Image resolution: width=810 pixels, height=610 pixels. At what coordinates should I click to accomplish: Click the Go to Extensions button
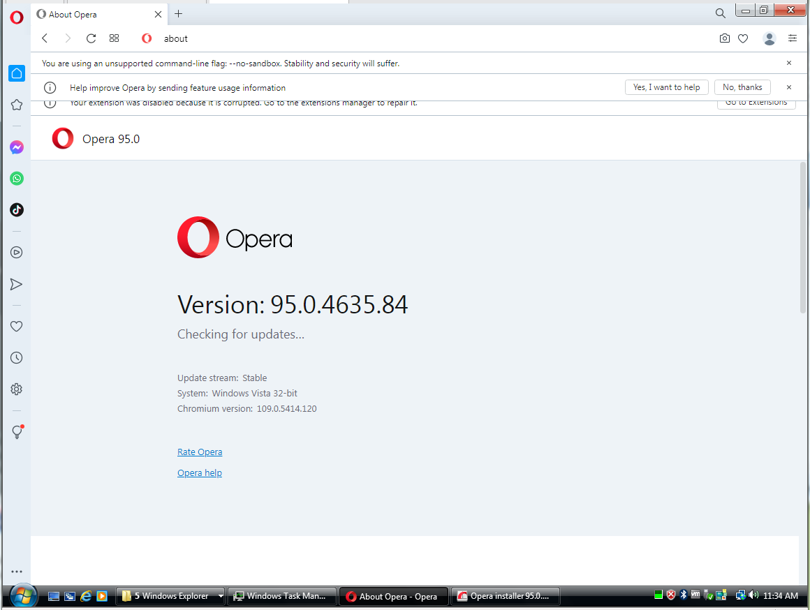pos(756,103)
